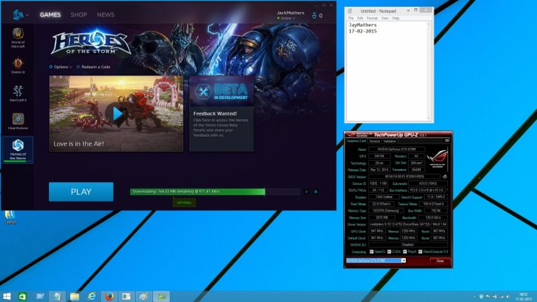Expand the Battle.net logo dropdown arrow

[27, 15]
